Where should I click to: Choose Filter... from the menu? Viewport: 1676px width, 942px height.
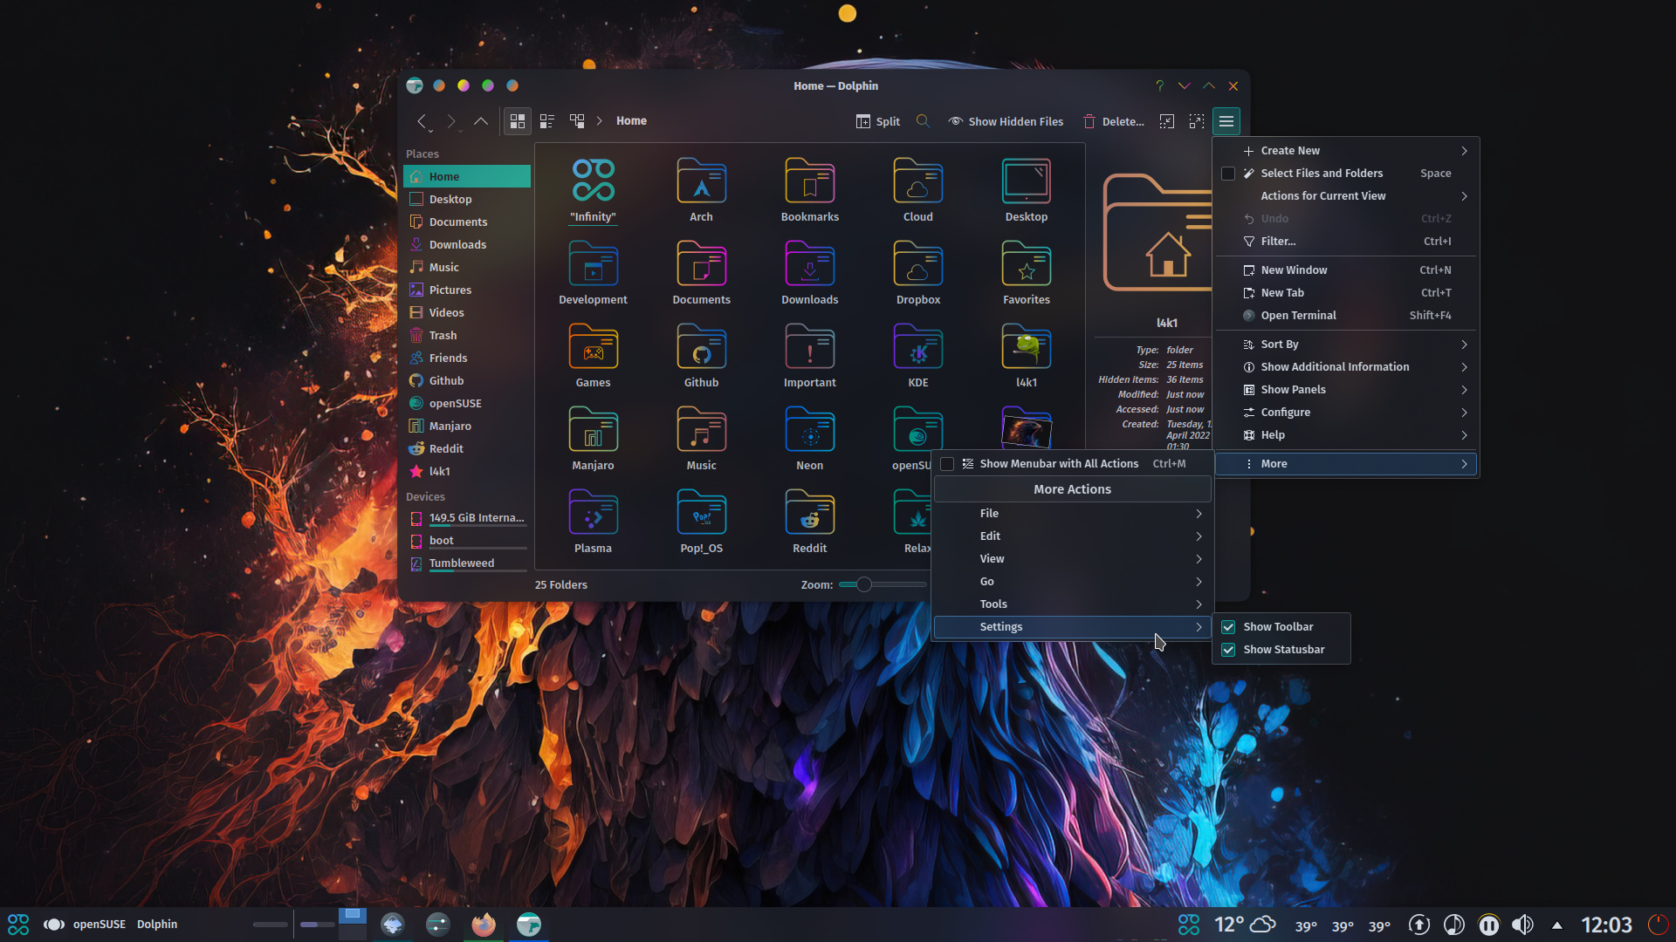(x=1345, y=242)
